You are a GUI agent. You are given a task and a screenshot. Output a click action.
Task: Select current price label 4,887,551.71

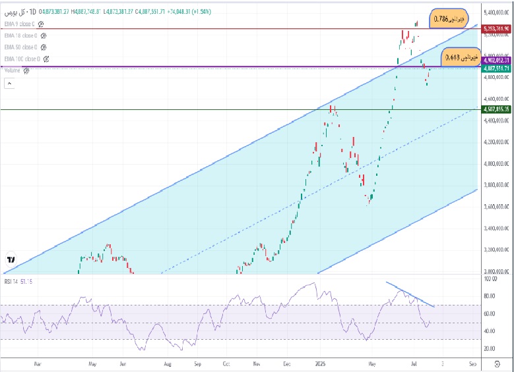[x=497, y=68]
